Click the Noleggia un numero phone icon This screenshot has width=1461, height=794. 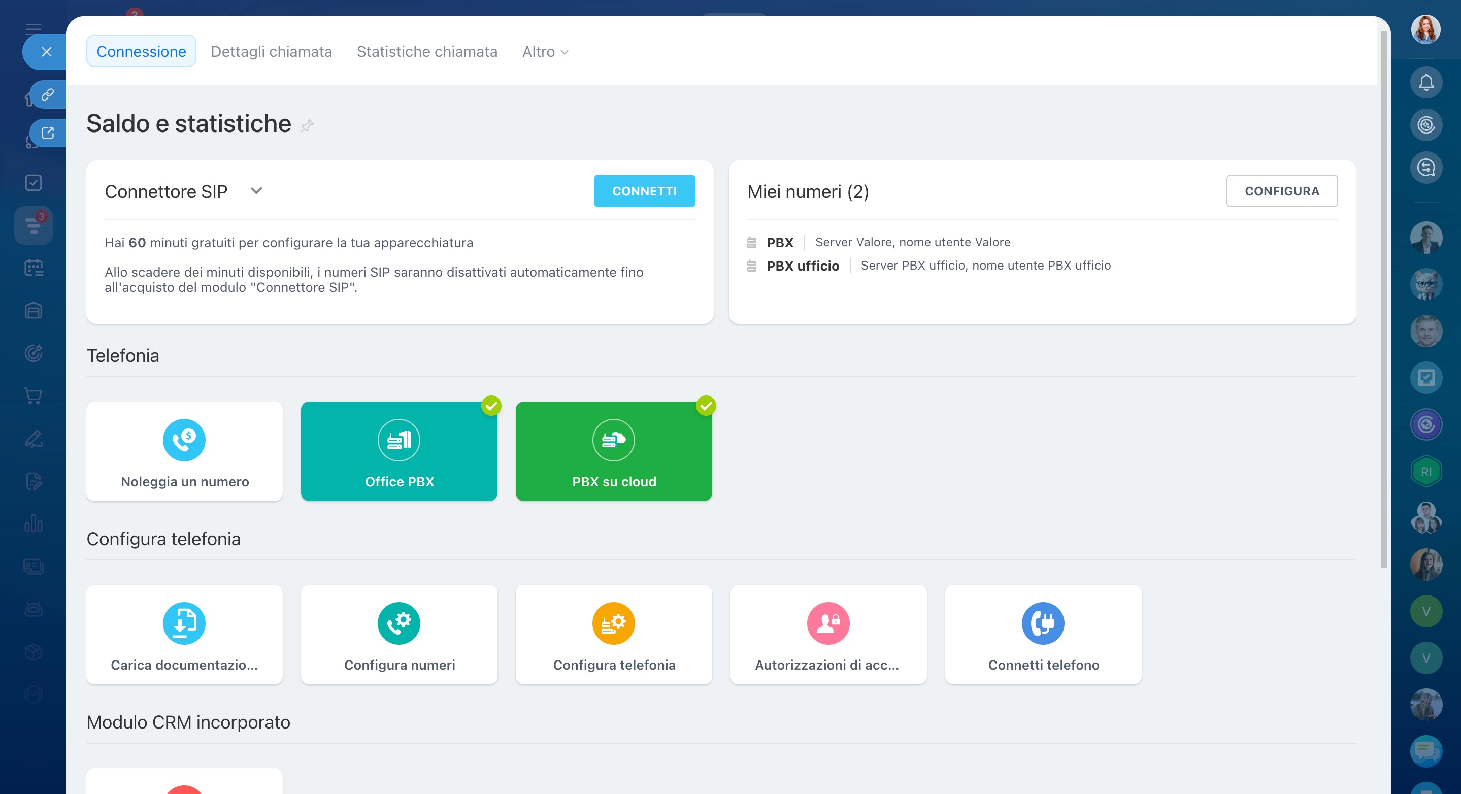(x=184, y=440)
